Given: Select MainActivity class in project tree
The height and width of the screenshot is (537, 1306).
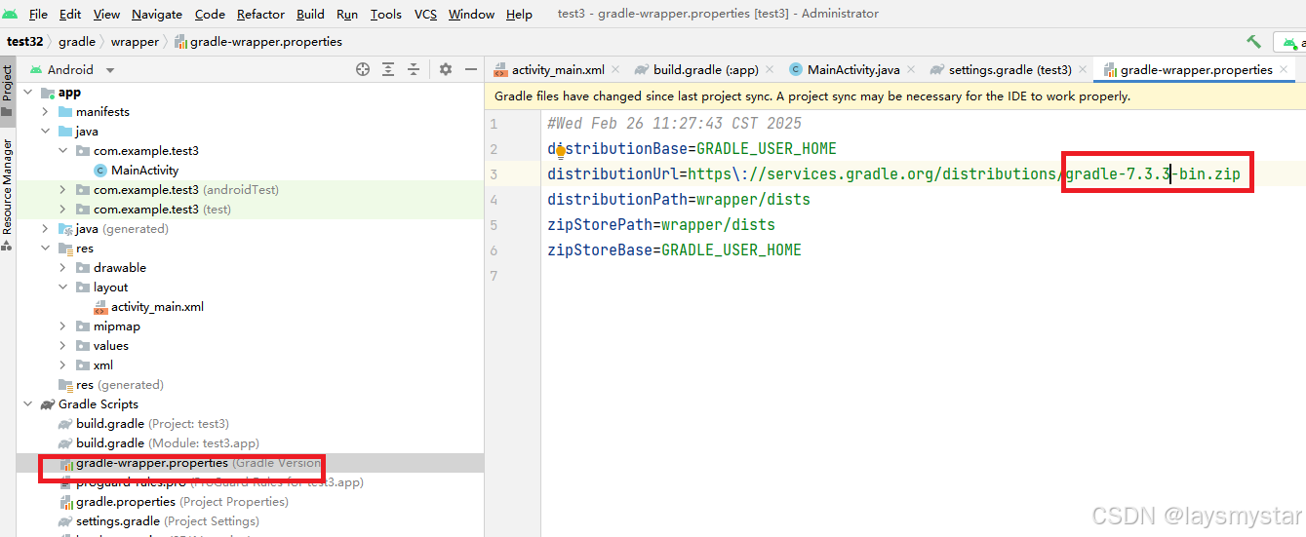Looking at the screenshot, I should [x=145, y=171].
